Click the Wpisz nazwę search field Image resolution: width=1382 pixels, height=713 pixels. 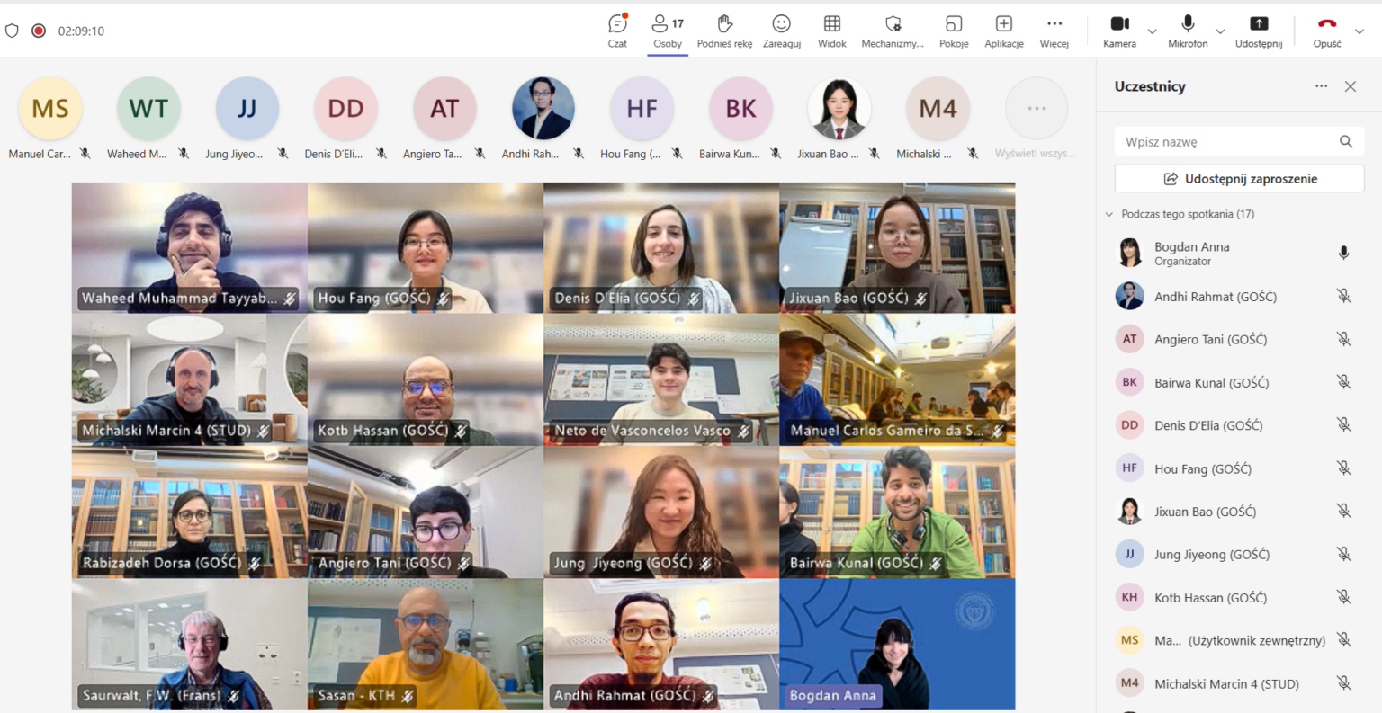point(1228,141)
